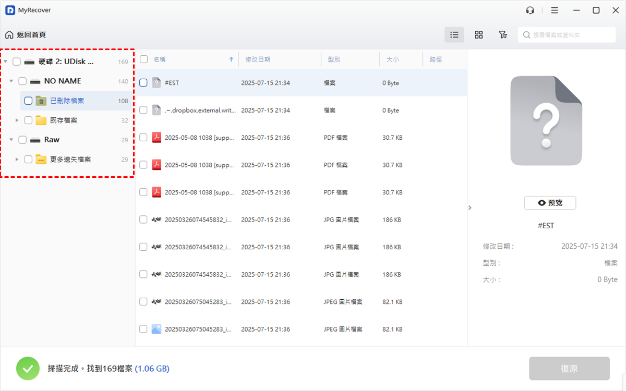
Task: Switch to grid thumbnail view icon
Action: (478, 35)
